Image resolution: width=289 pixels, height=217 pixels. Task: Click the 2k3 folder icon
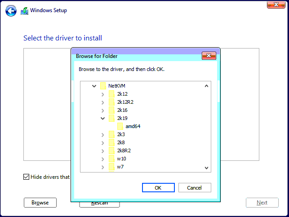point(111,134)
